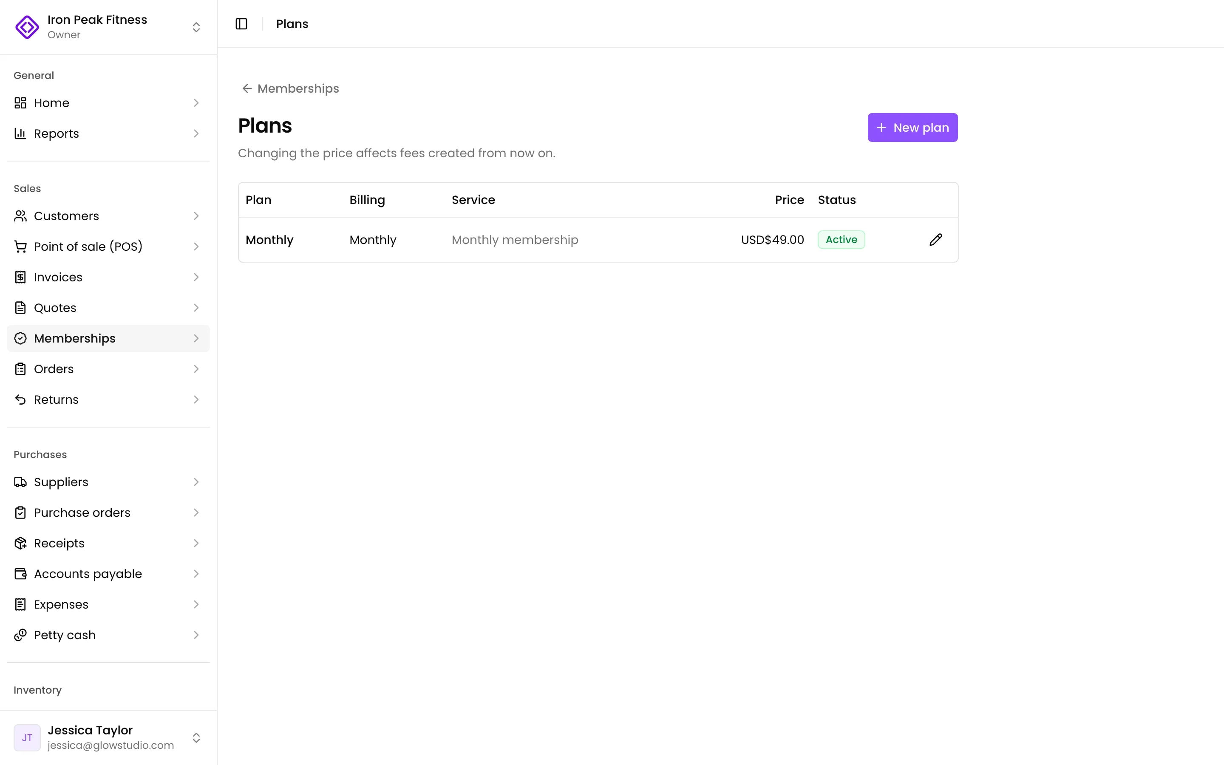Expand the Home chevron
Screen dimensions: 1224x765
pos(196,103)
